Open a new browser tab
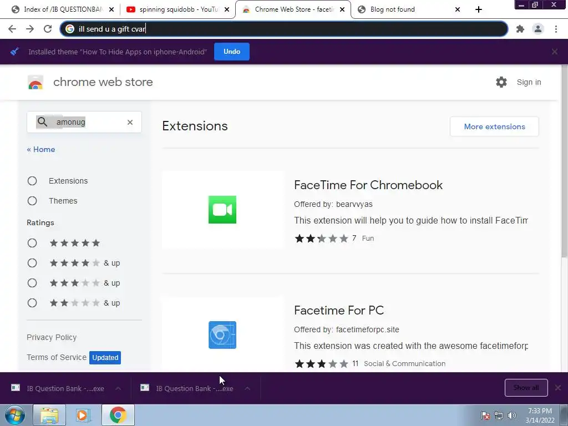Screen dimensions: 568x426 tap(479, 9)
